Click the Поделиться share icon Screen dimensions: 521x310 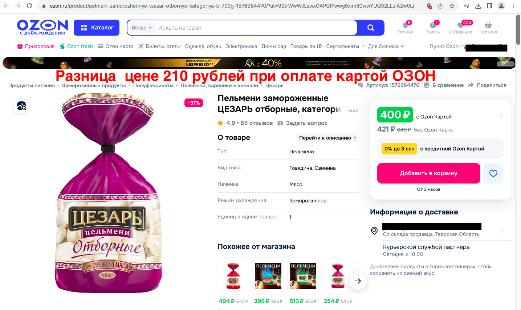click(x=471, y=85)
